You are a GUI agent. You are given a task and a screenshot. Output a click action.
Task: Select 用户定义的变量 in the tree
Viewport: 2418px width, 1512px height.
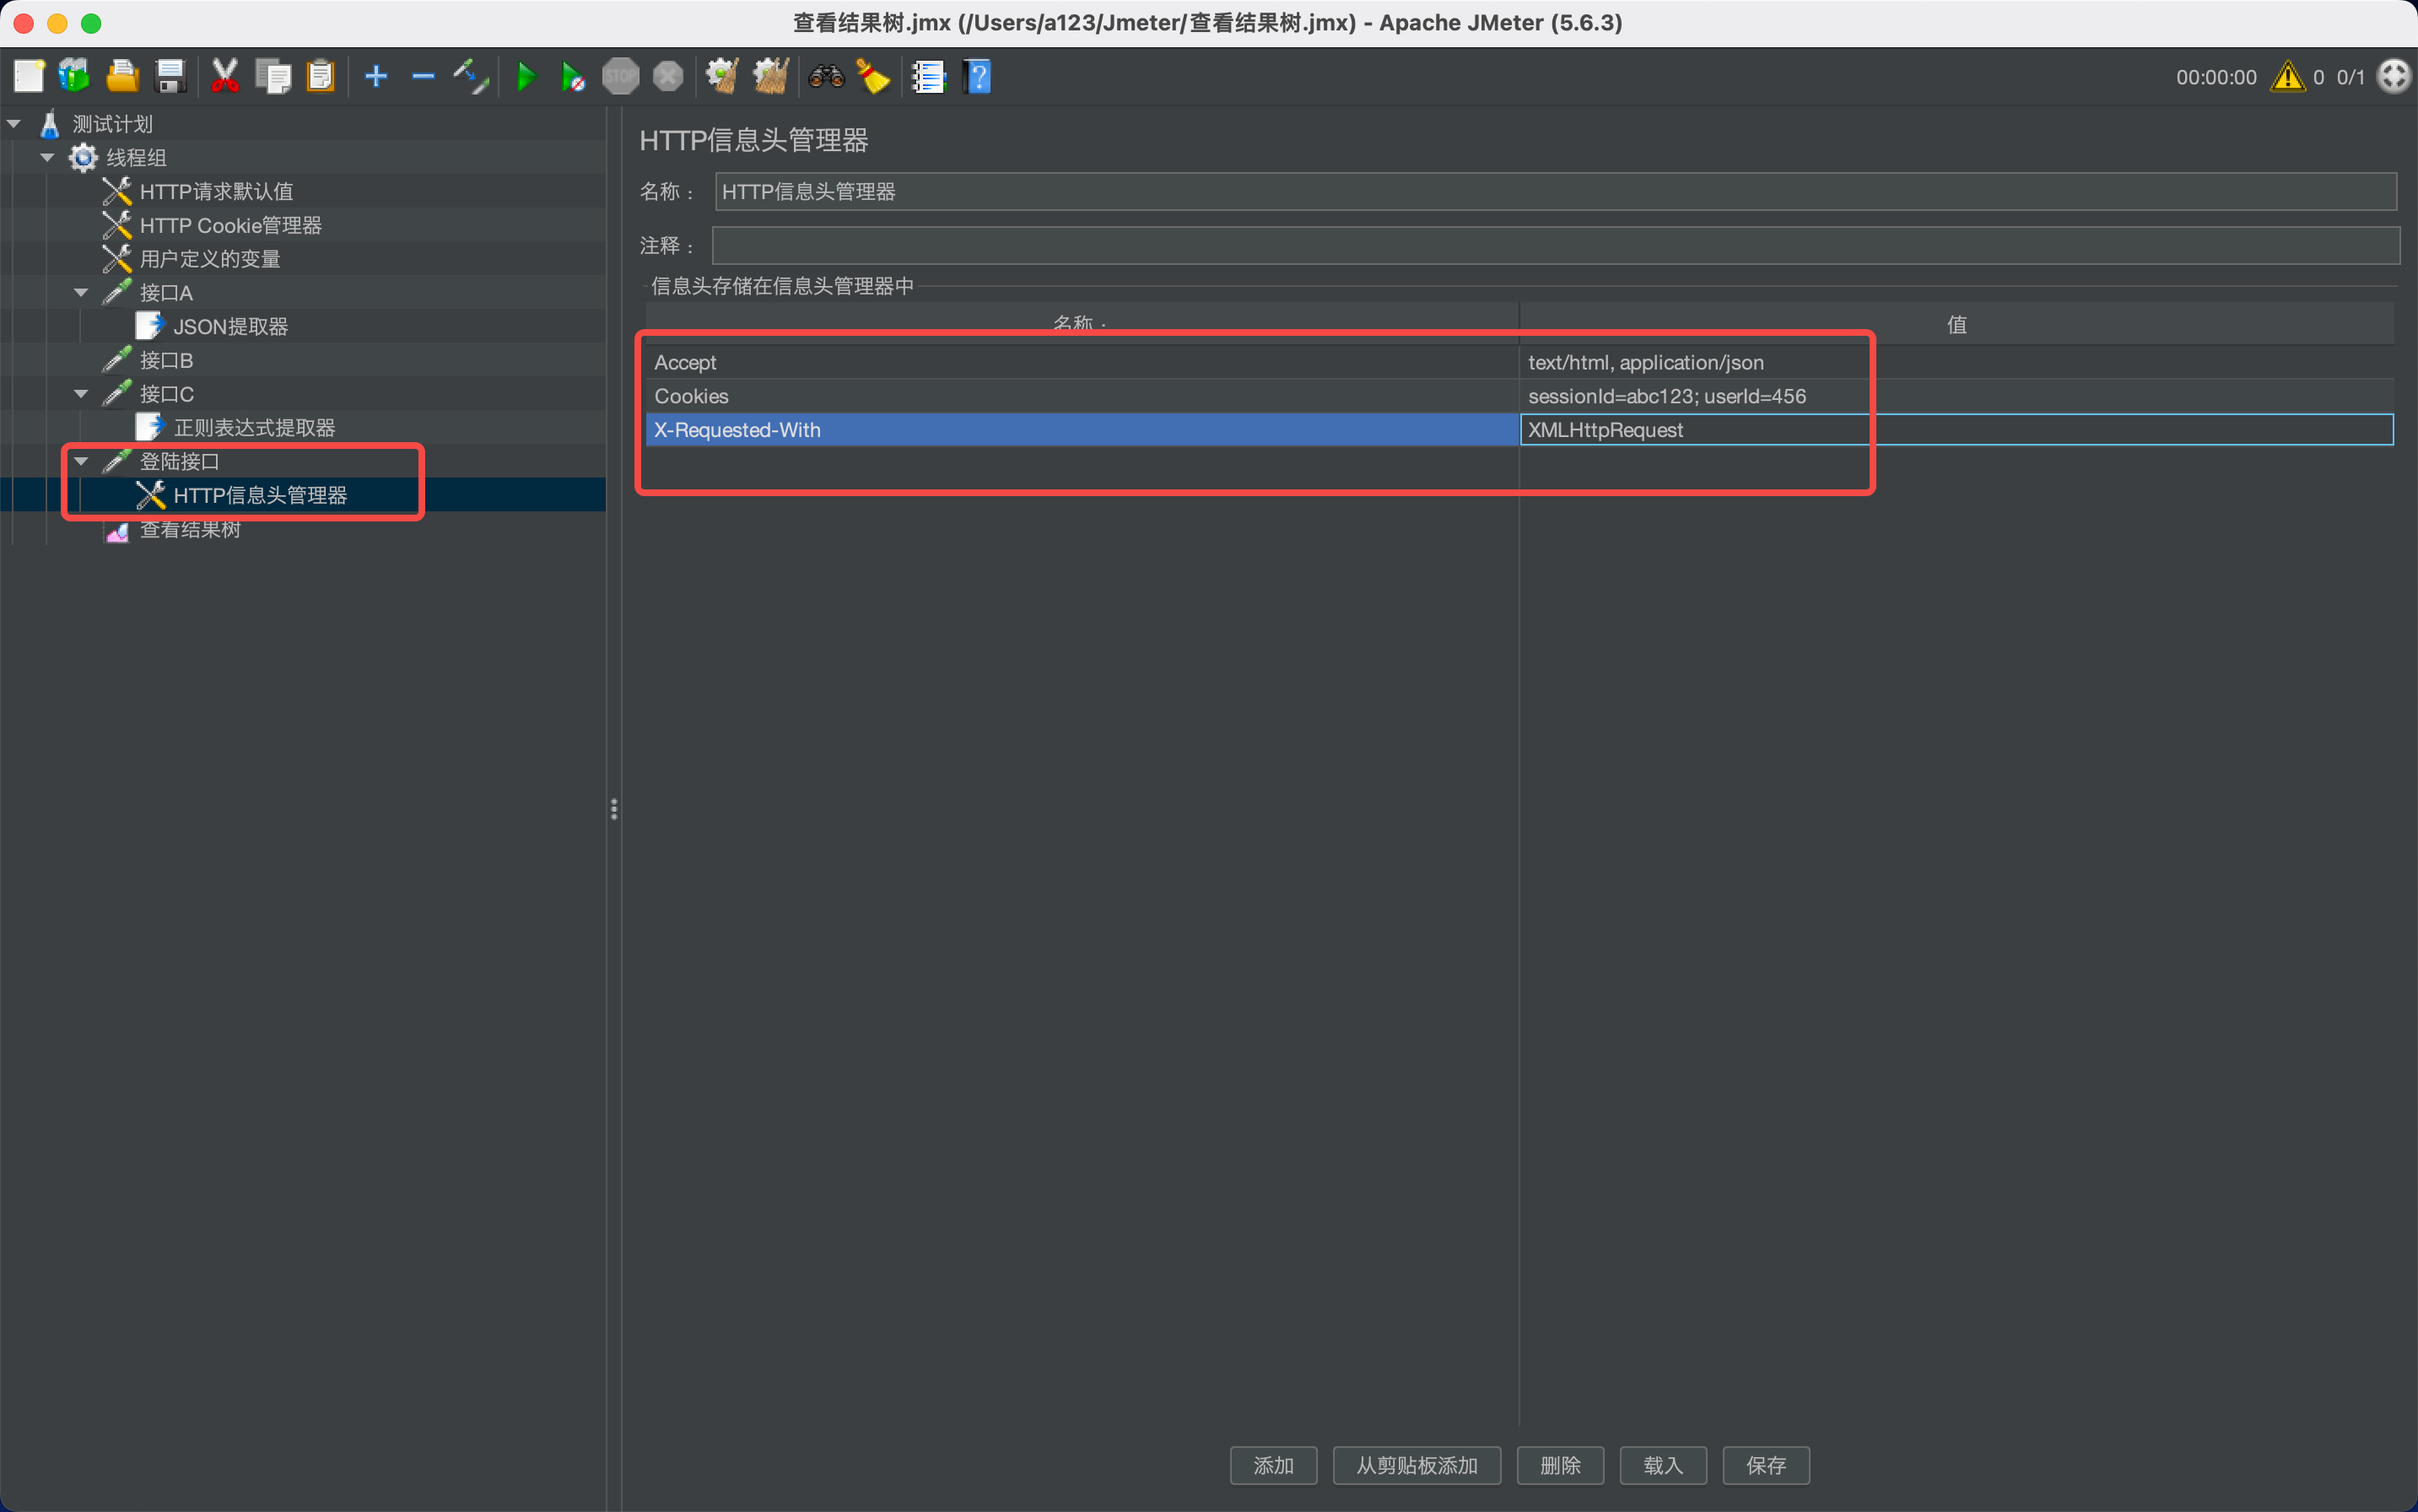point(210,259)
